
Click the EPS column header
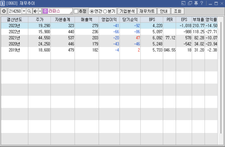click(184, 19)
